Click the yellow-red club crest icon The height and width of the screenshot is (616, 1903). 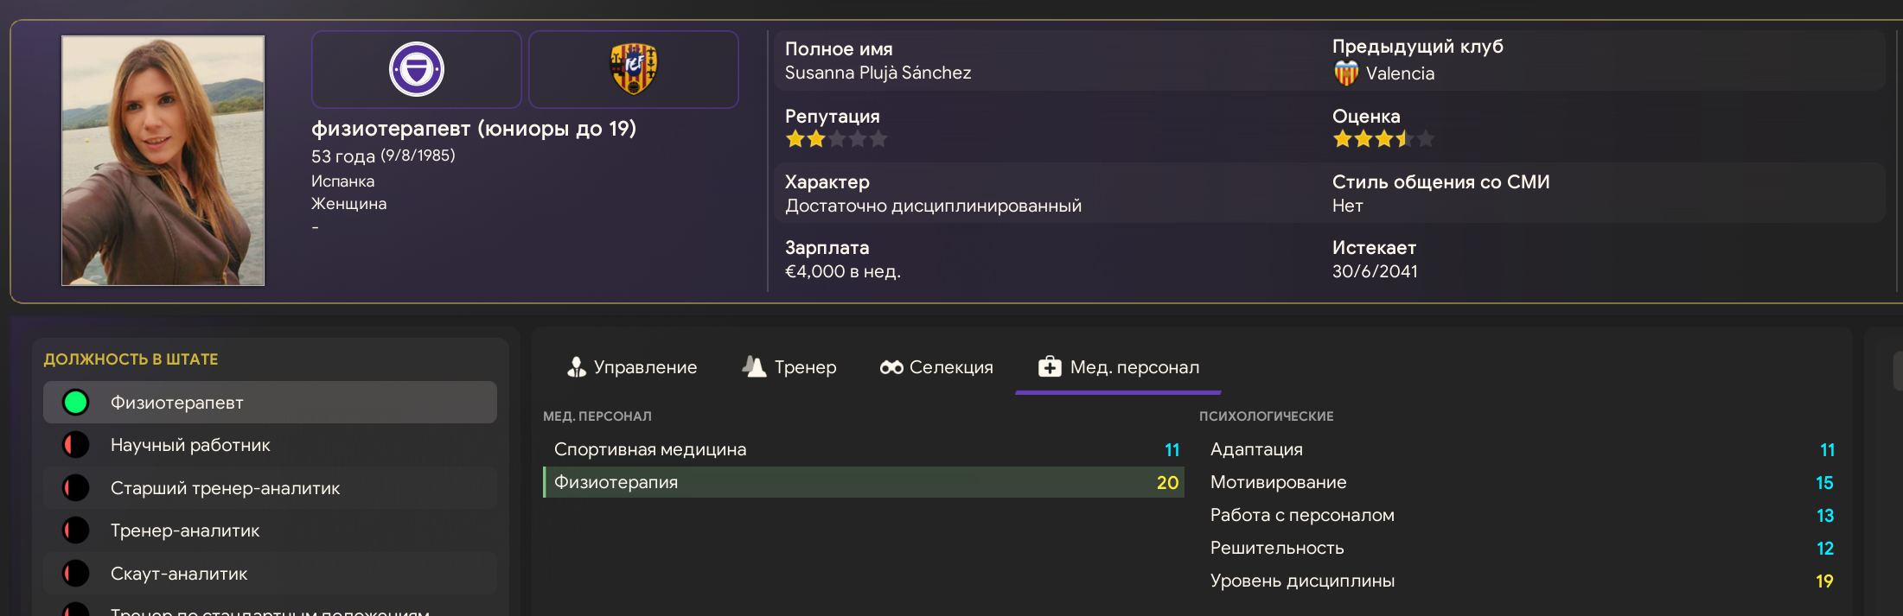(634, 69)
